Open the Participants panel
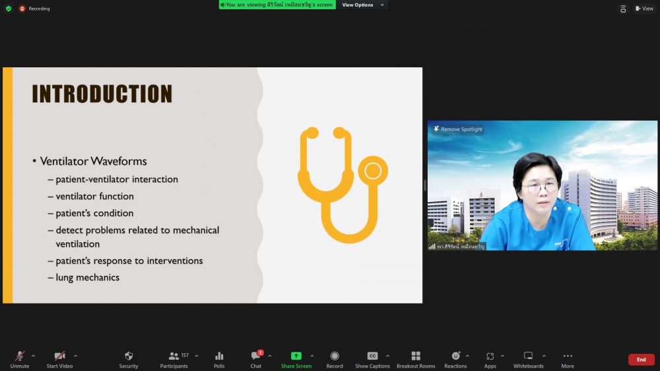Screen dimensions: 660x371 point(174,356)
